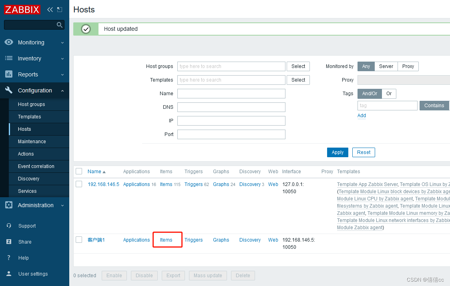The width and height of the screenshot is (450, 286).
Task: Open Actions submenu item
Action: pos(39,154)
